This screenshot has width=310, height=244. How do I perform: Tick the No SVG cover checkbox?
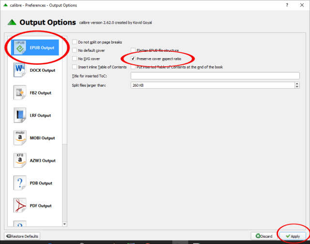click(x=75, y=59)
